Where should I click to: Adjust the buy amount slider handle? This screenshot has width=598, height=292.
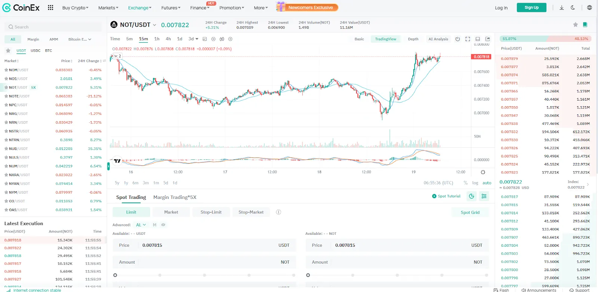click(x=115, y=275)
